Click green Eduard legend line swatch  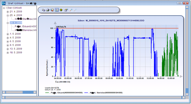pyautogui.click(x=47, y=93)
